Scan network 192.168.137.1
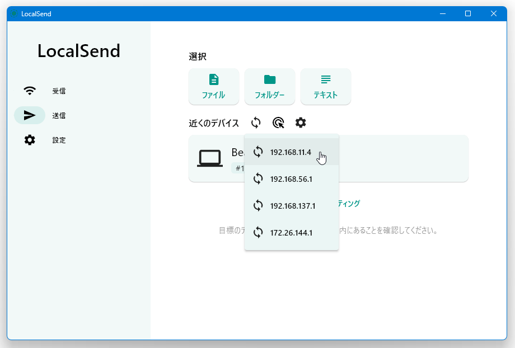 pos(292,206)
